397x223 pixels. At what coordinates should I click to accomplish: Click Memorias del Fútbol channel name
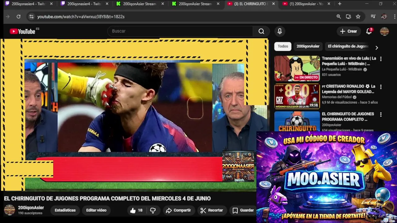(x=337, y=97)
